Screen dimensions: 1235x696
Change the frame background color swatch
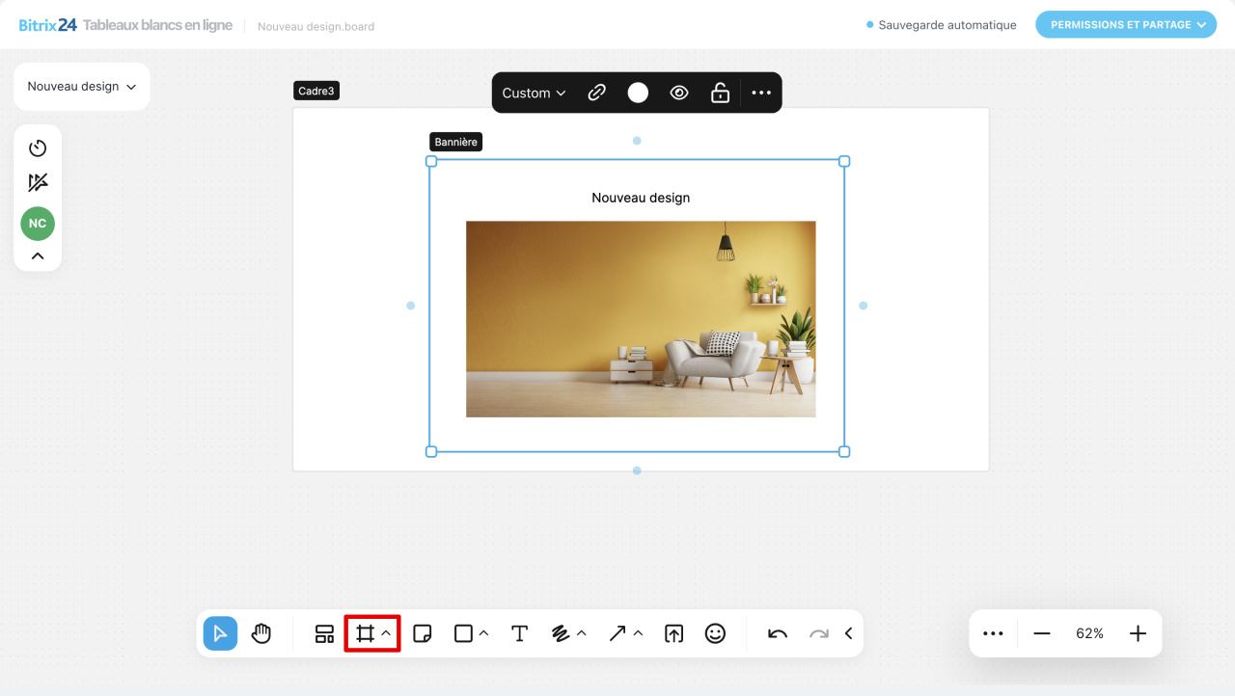pos(637,93)
